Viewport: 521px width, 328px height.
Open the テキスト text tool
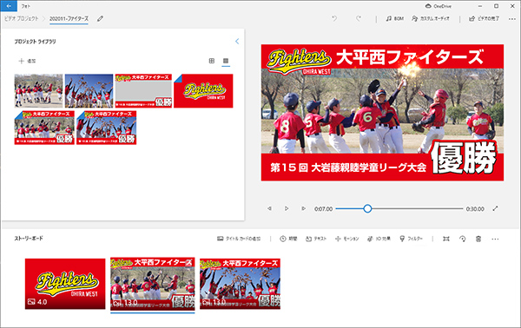point(316,239)
